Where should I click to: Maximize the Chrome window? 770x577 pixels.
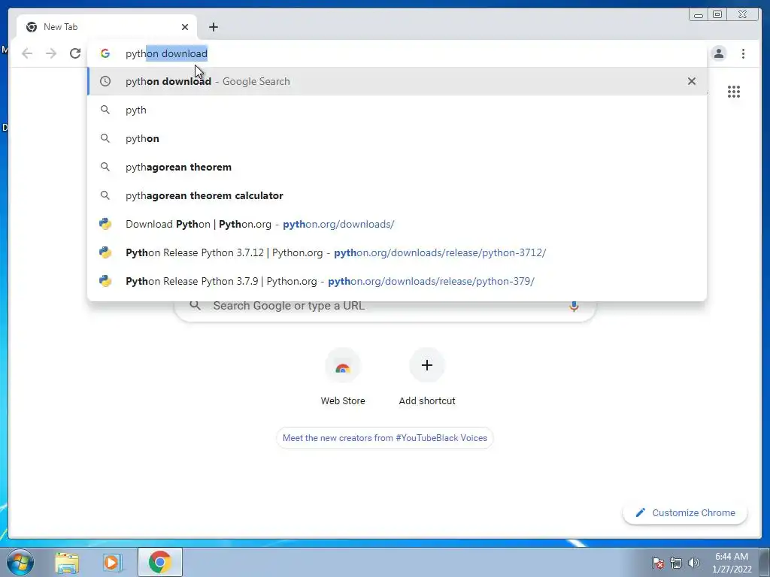coord(717,14)
